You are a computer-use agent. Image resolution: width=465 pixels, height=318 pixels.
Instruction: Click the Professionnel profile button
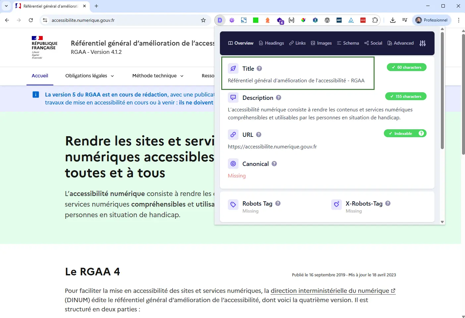pyautogui.click(x=432, y=20)
